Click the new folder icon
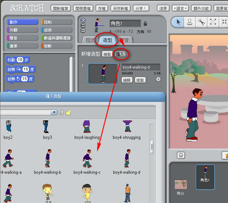228x203 pixels. 68,113
